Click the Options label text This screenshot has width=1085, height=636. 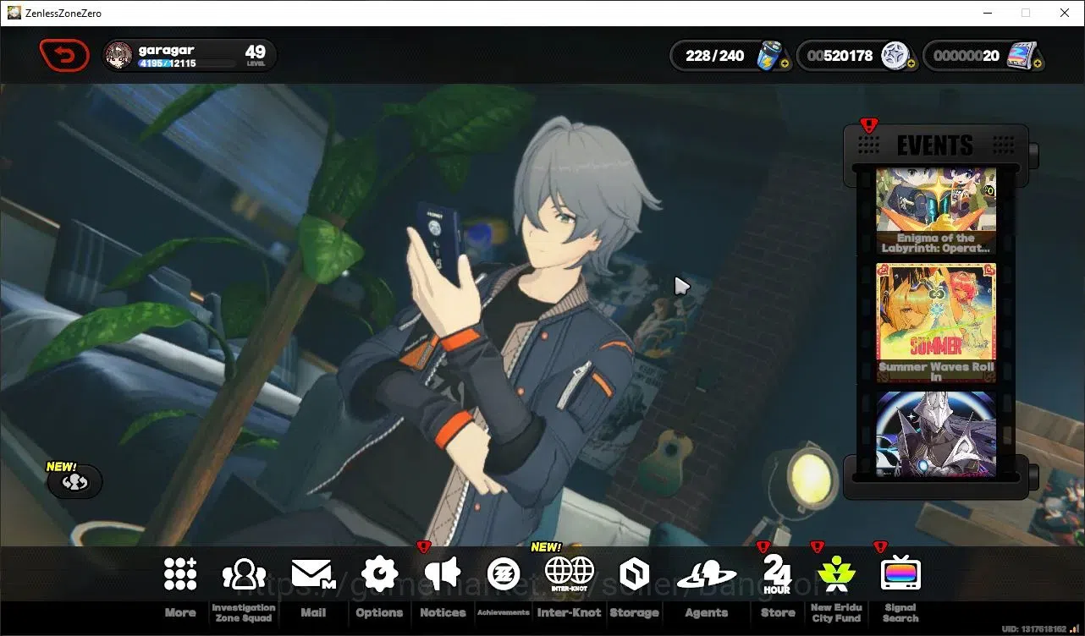(379, 612)
